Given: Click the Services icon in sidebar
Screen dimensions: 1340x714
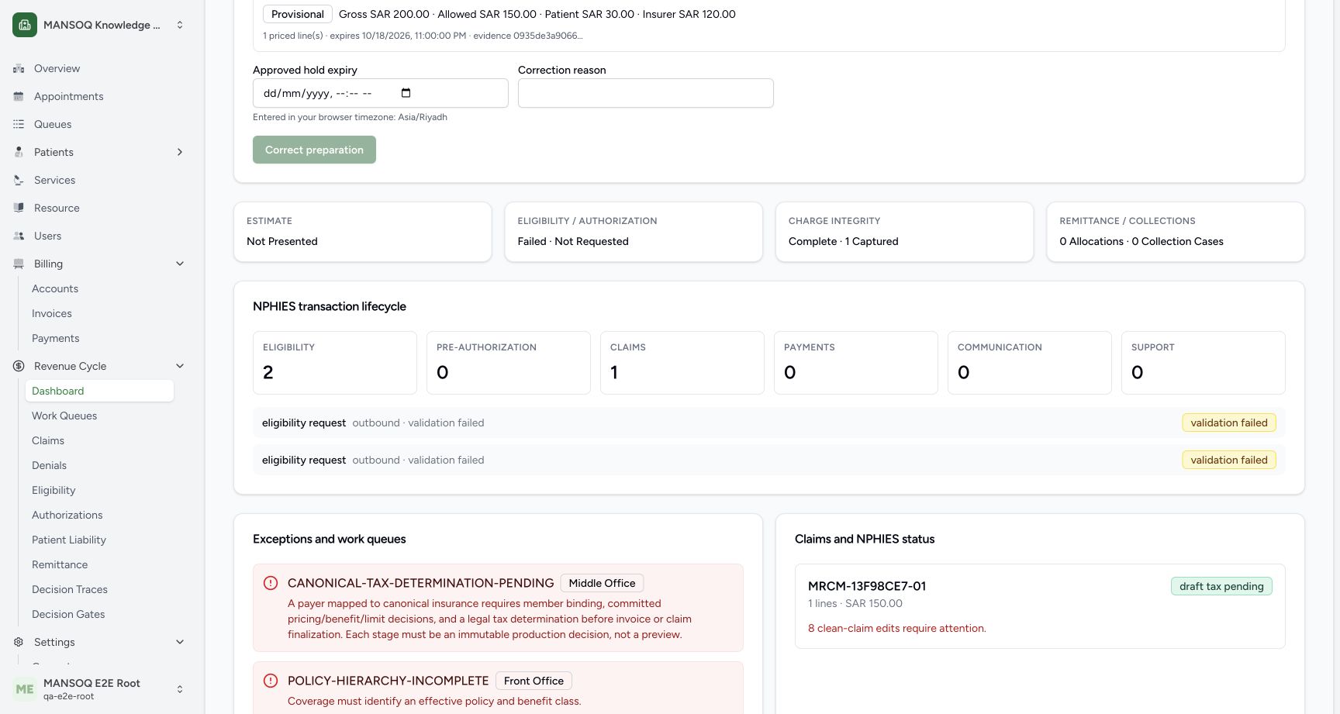Looking at the screenshot, I should click(19, 180).
